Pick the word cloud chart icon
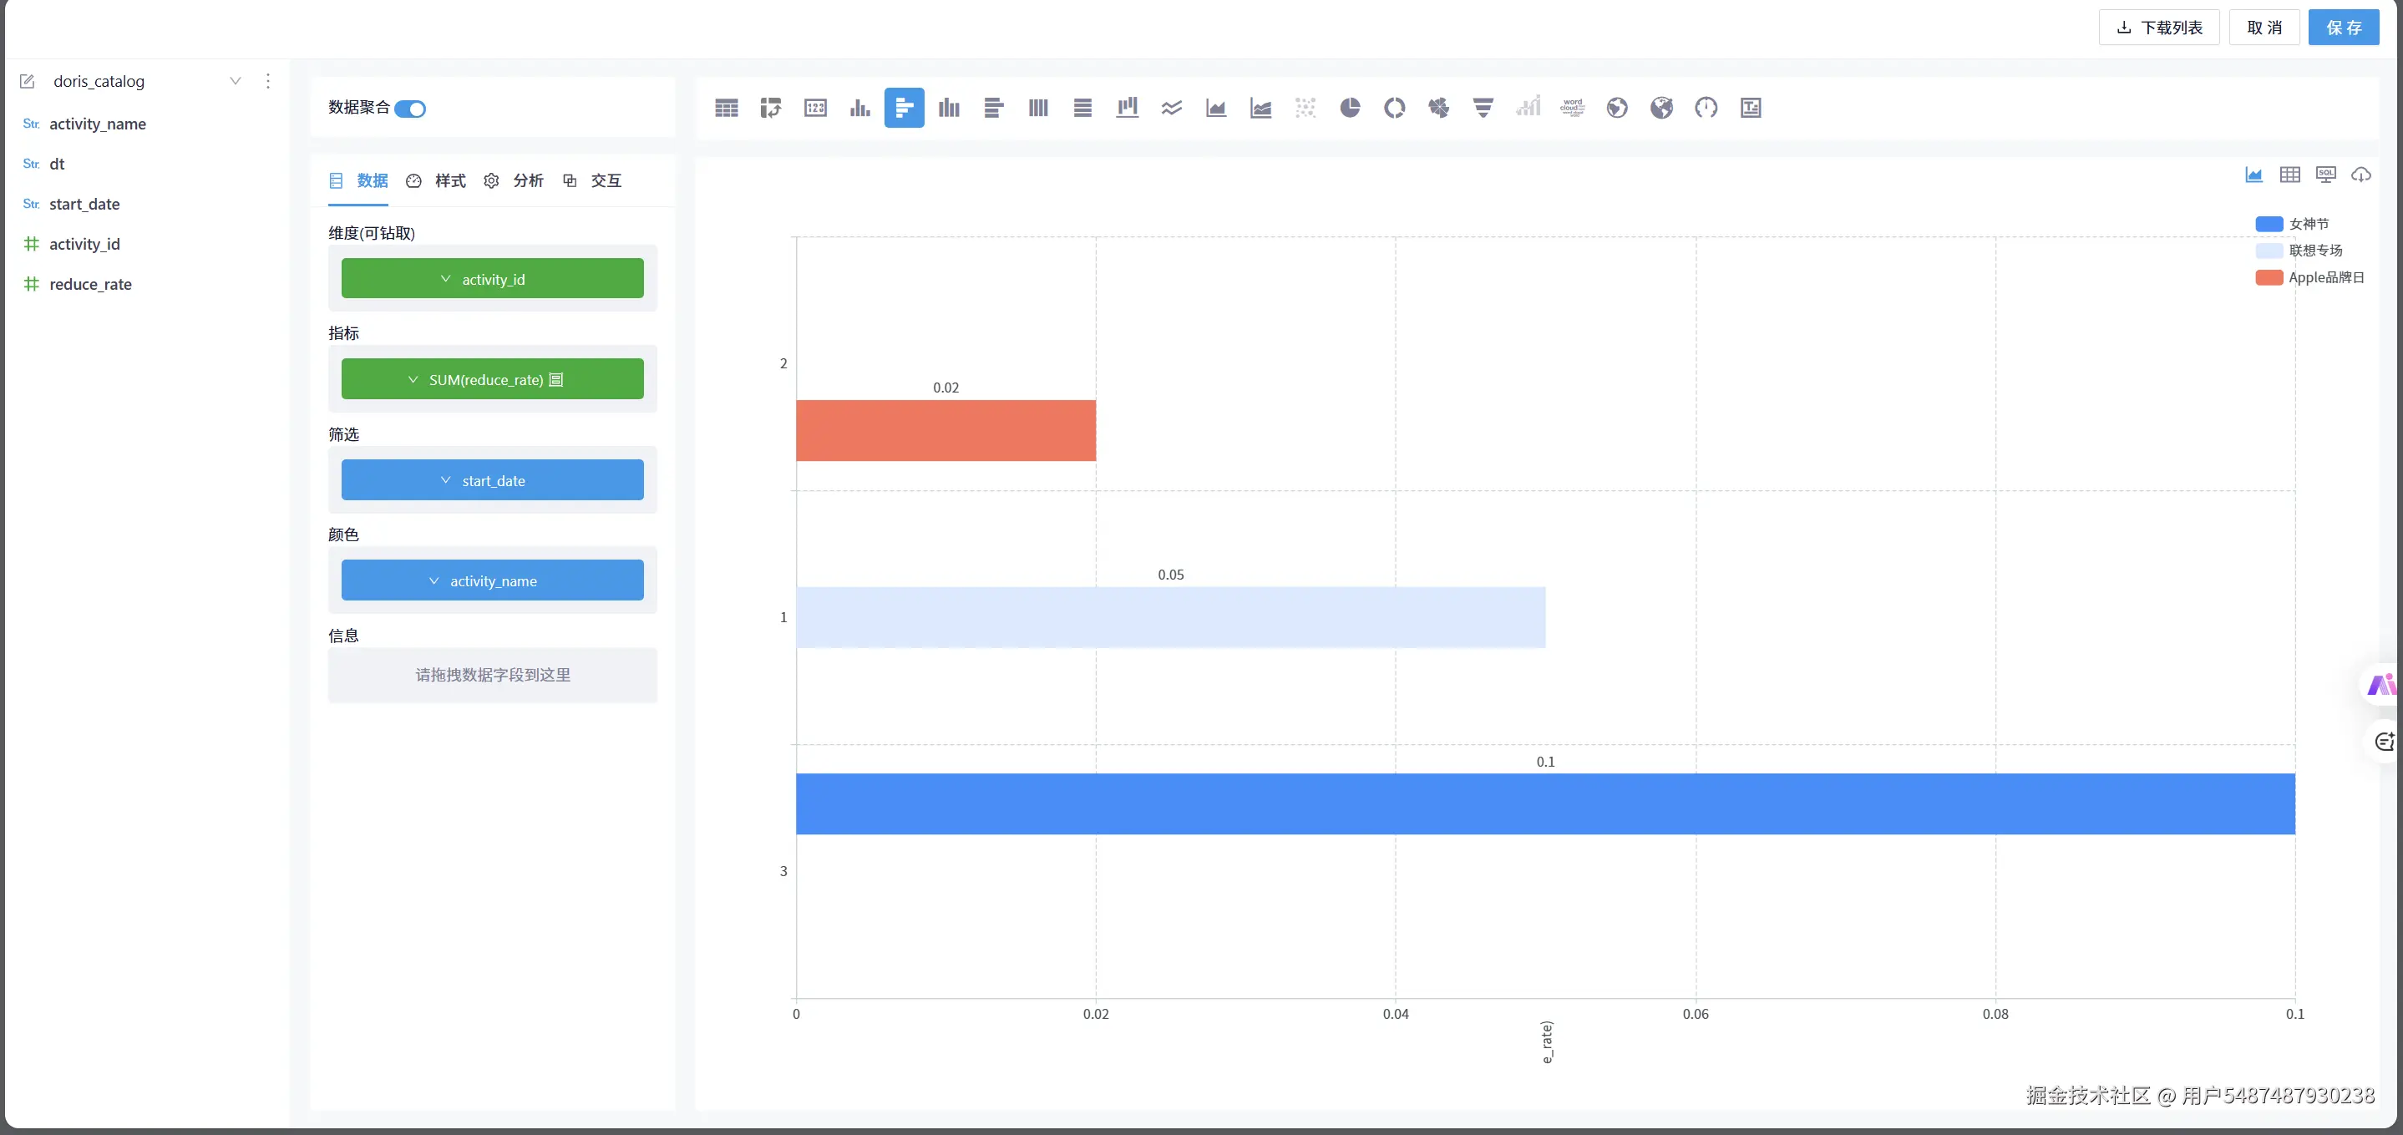2403x1135 pixels. click(x=1572, y=109)
